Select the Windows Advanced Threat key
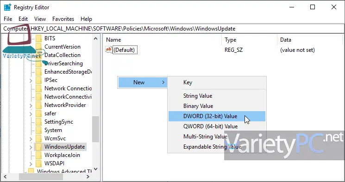Viewport: 345px width, 182px height. 64,171
